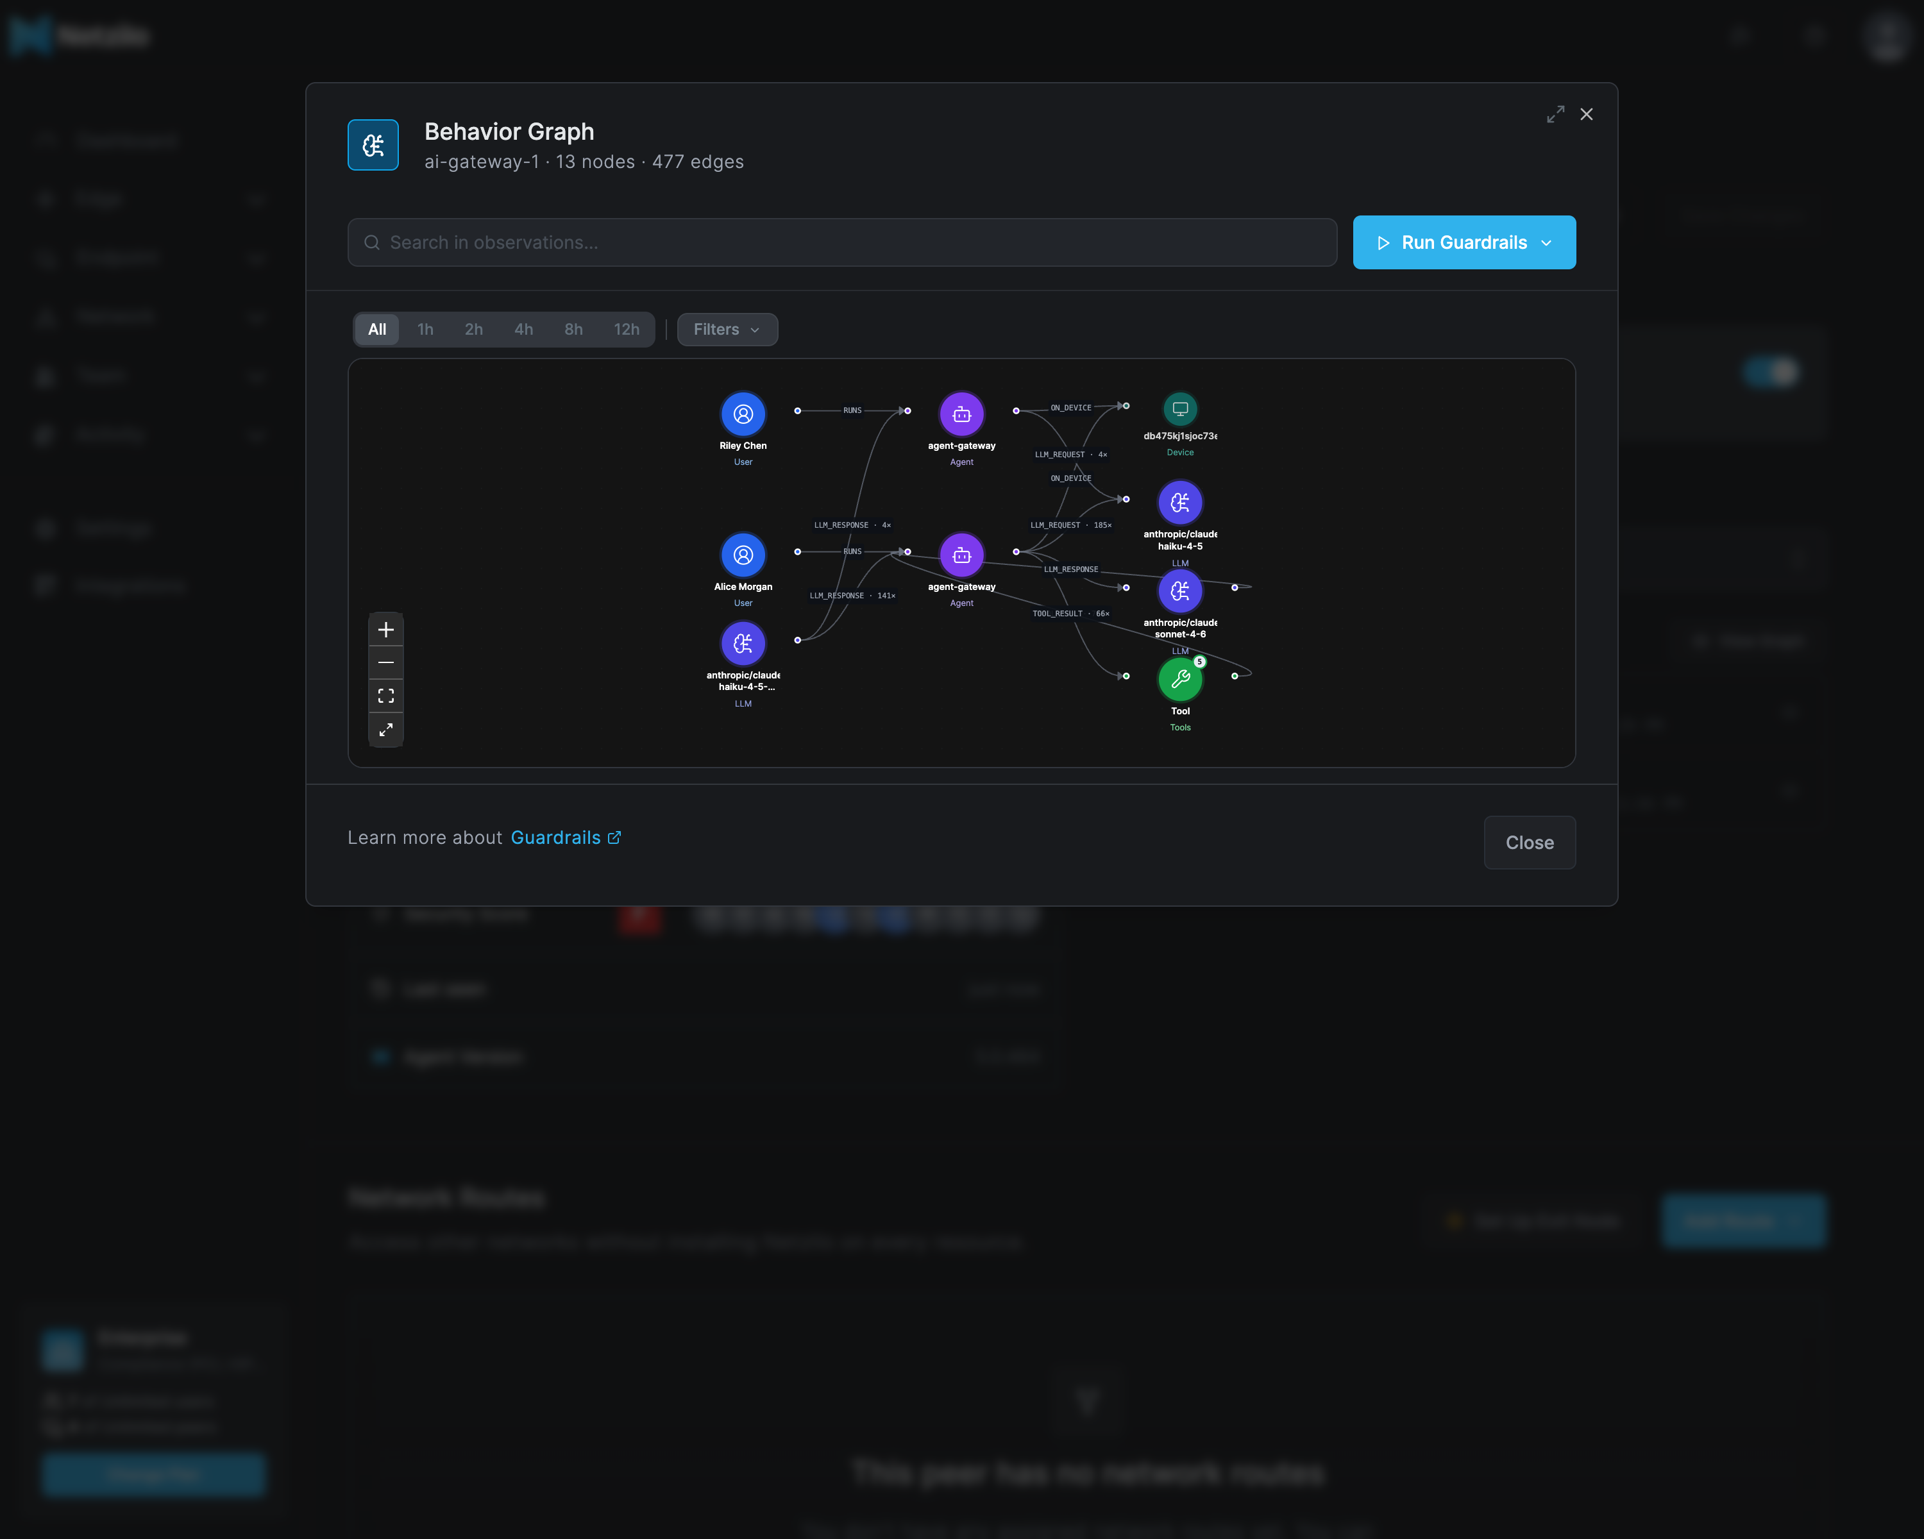
Task: Click the LLM_REQUEST 185× edge label
Action: 1071,525
